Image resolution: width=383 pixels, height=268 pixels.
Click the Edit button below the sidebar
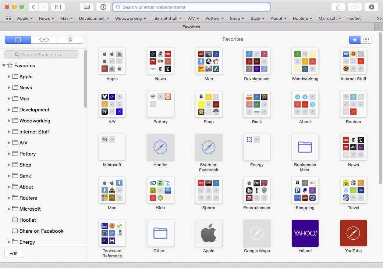tap(14, 254)
